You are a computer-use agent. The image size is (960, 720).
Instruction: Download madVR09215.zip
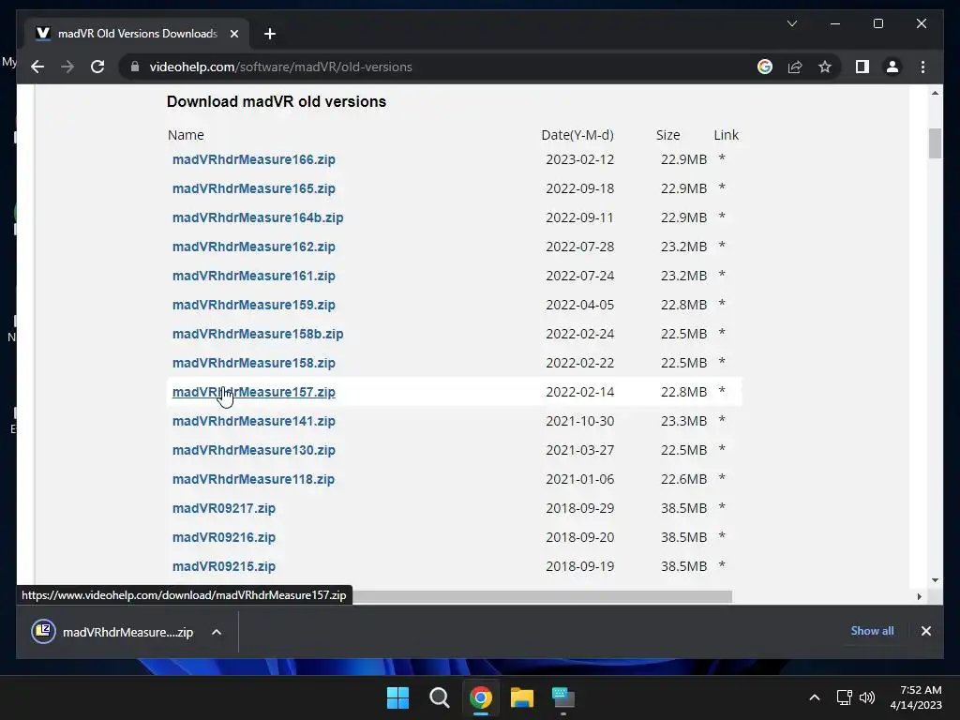coord(224,567)
